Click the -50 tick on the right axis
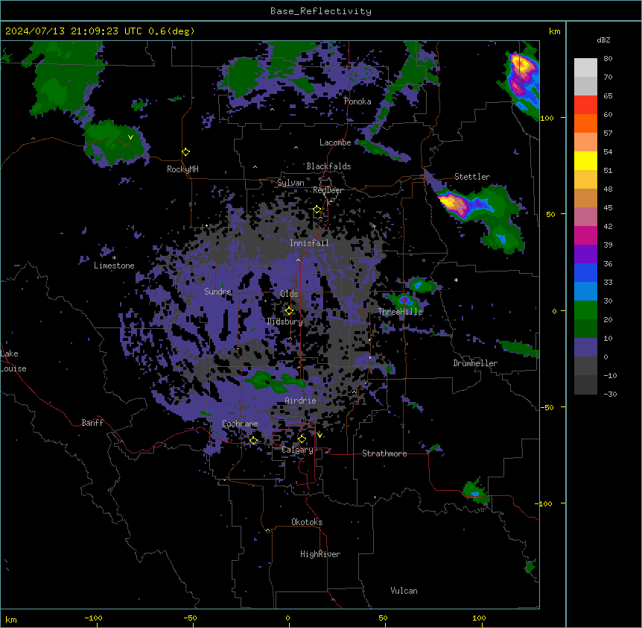This screenshot has height=628, width=642. coord(547,407)
